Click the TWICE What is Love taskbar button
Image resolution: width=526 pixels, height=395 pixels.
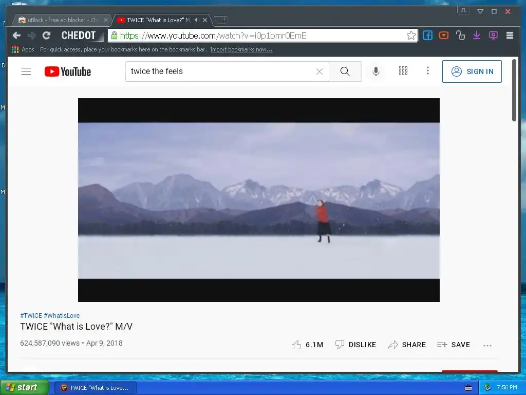pos(96,388)
